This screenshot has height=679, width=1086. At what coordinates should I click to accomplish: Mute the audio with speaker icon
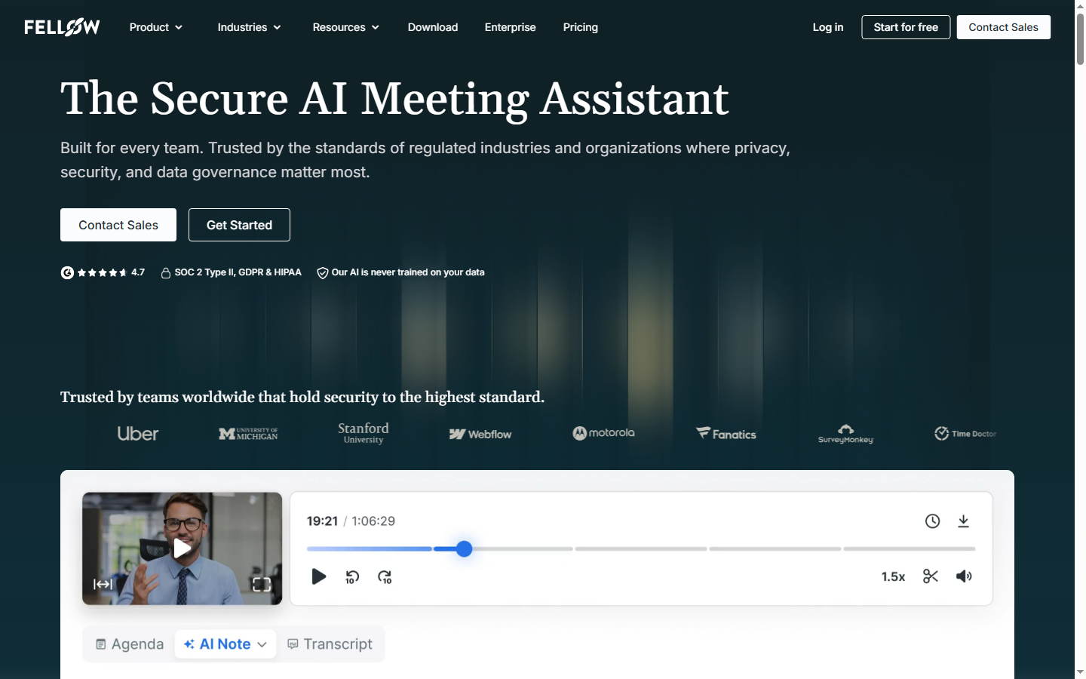tap(964, 576)
